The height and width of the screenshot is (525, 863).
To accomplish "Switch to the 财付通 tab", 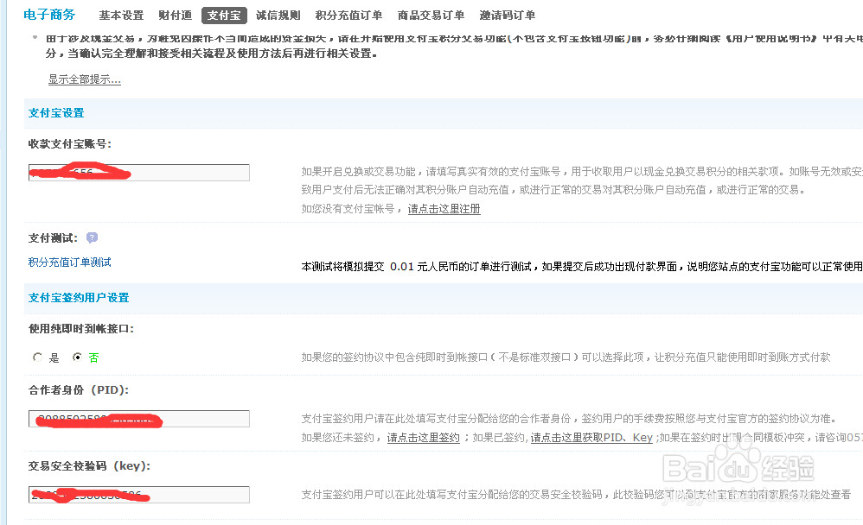I will tap(175, 16).
